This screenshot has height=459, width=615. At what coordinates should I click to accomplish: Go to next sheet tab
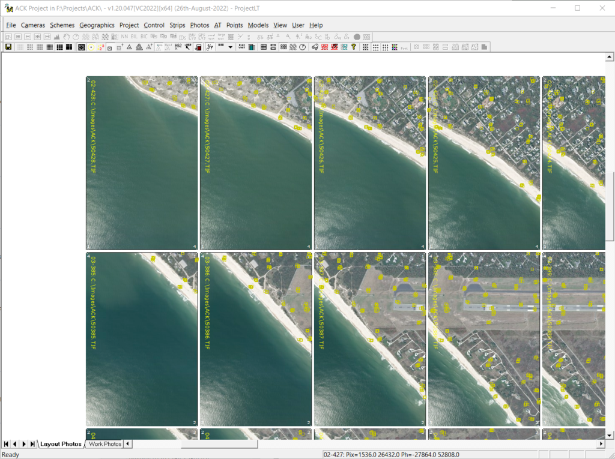point(24,444)
